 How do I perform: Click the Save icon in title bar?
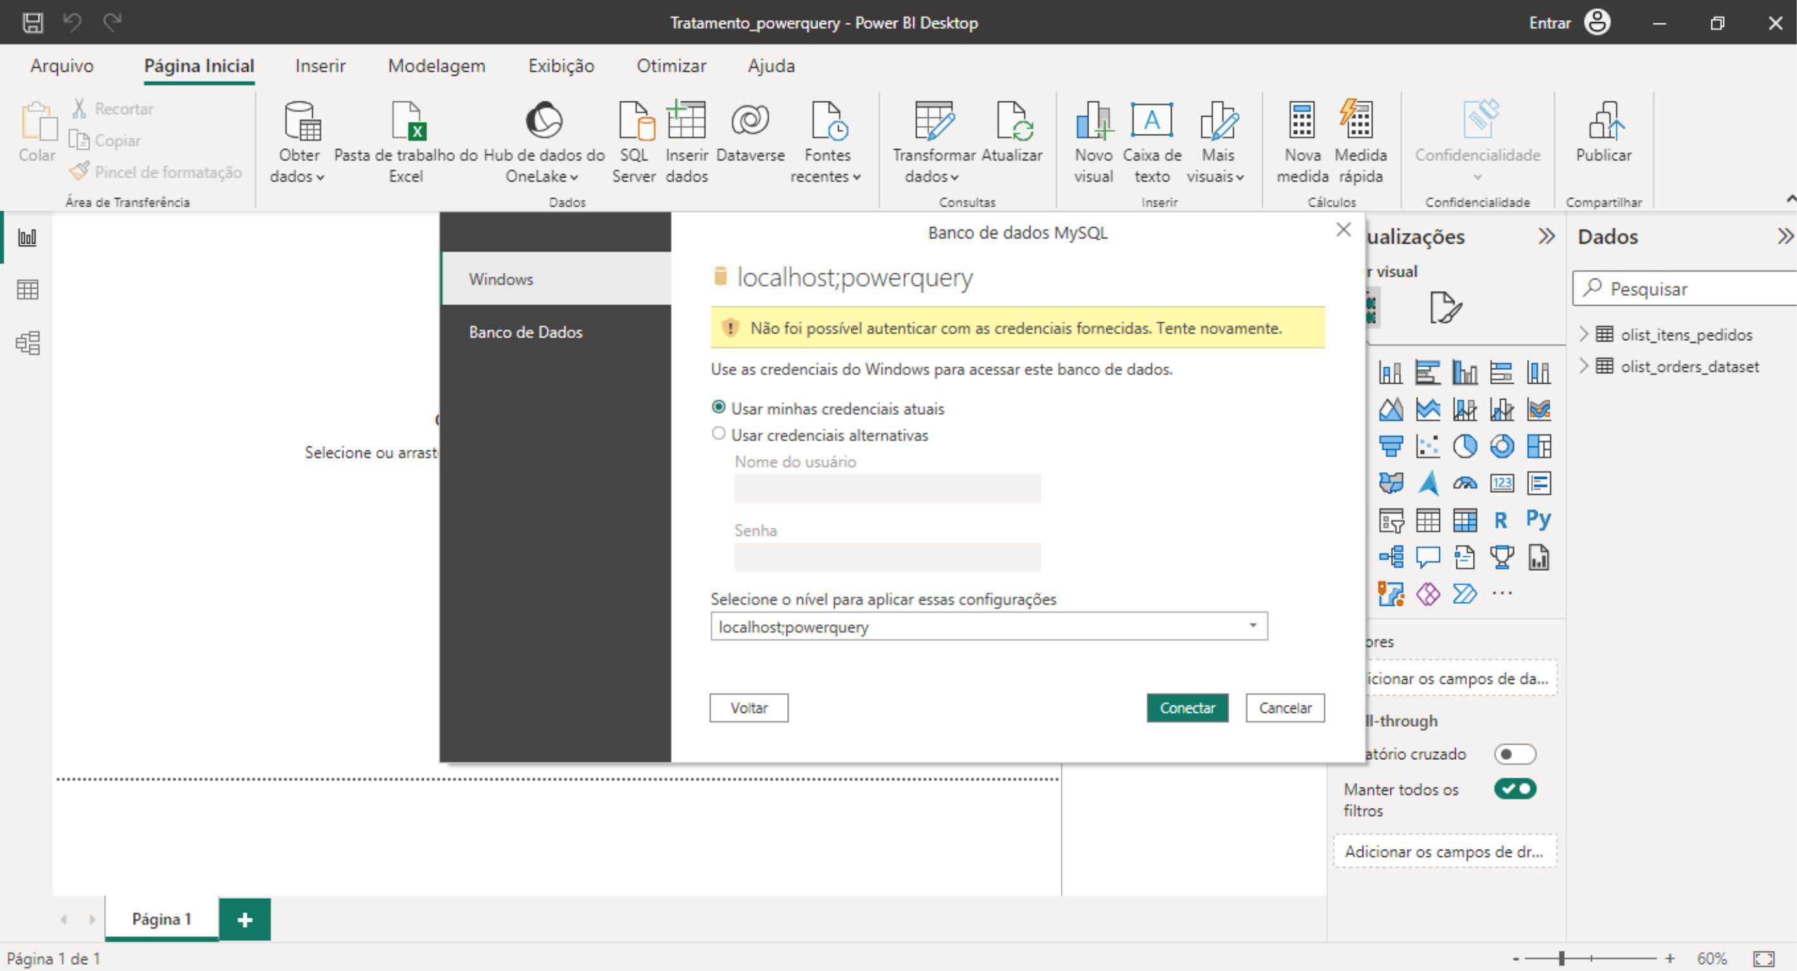tap(32, 23)
